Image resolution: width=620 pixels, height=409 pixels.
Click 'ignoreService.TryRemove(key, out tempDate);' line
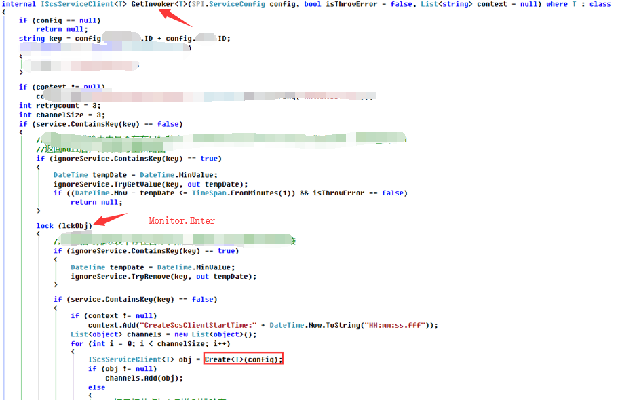click(163, 277)
